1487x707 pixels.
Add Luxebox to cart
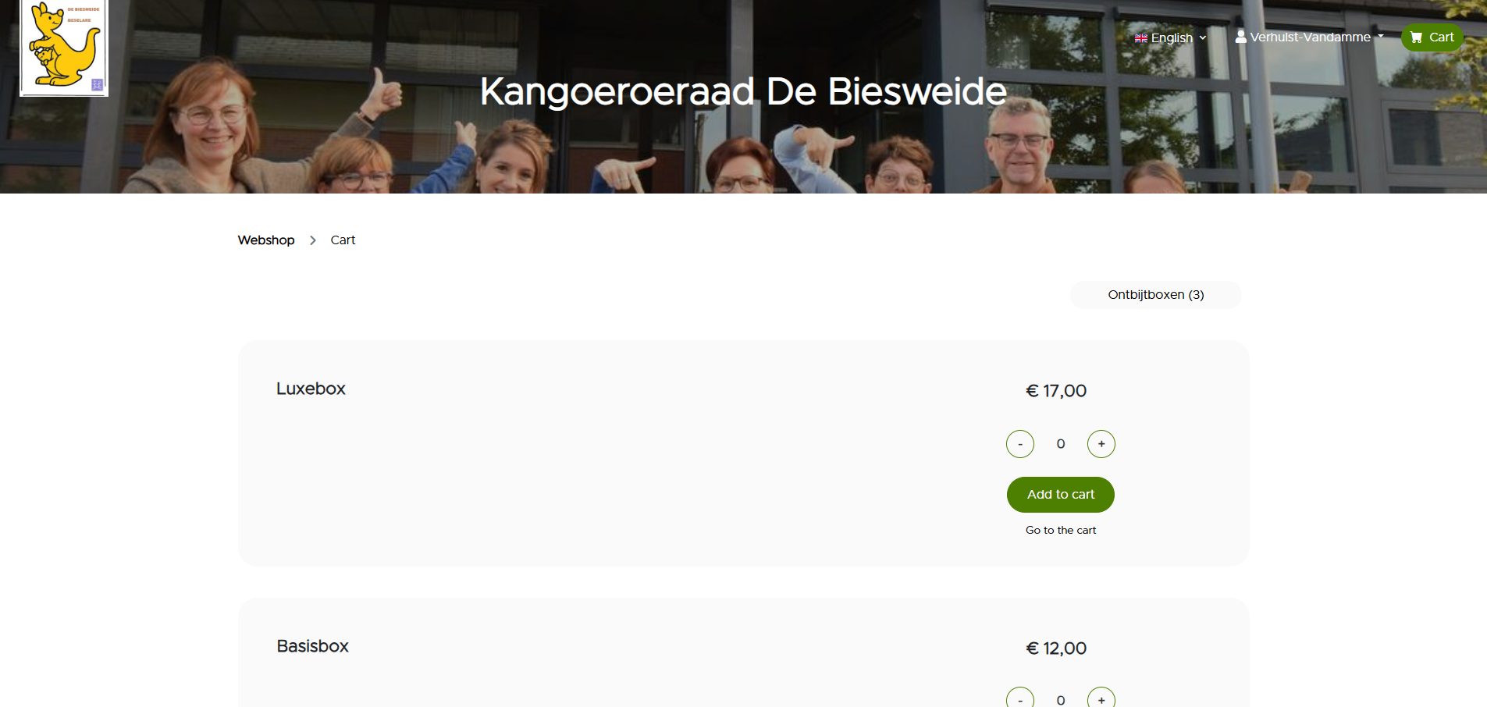[x=1060, y=495]
